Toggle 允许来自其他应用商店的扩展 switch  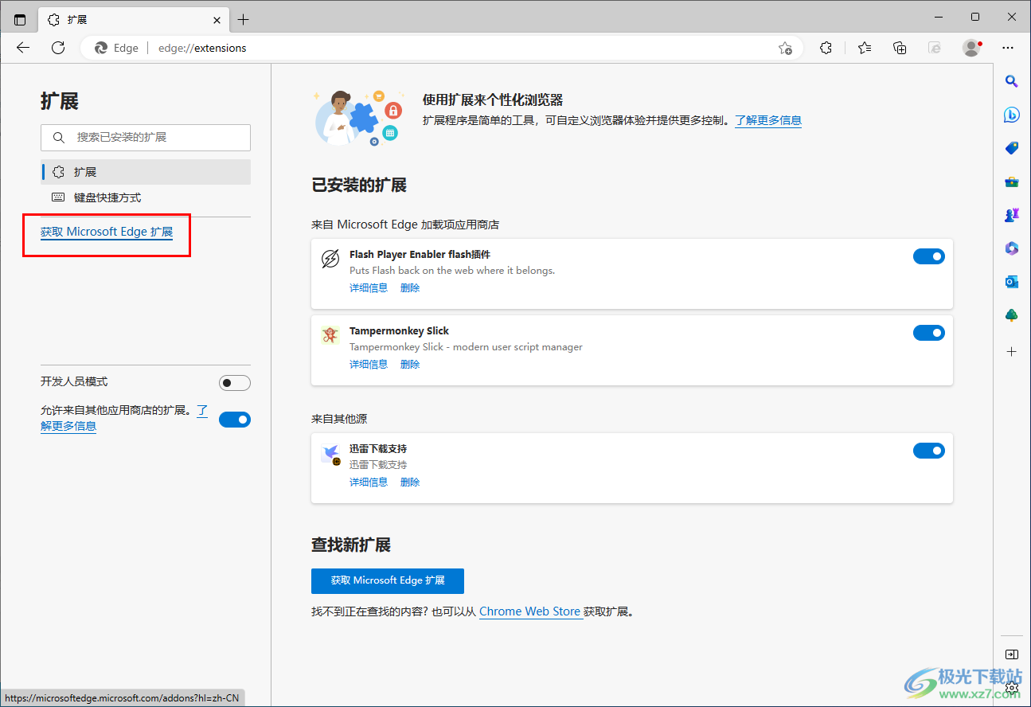pos(235,420)
